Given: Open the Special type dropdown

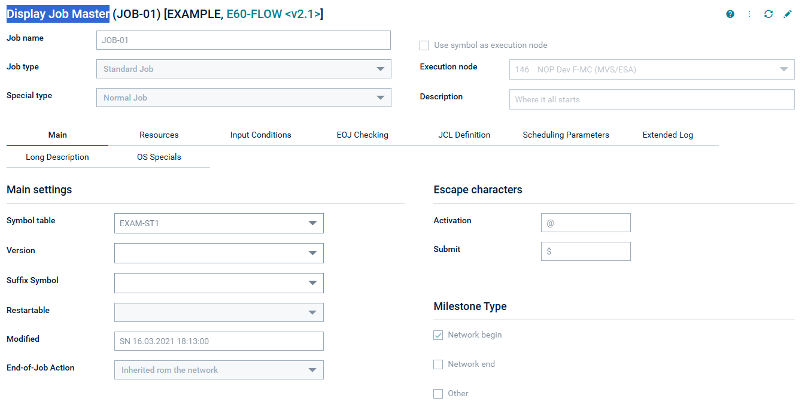Looking at the screenshot, I should coord(244,98).
